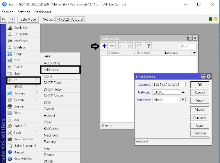Open the column dropdown in Address List header
Image resolution: width=220 pixels, height=163 pixels.
pos(194,53)
